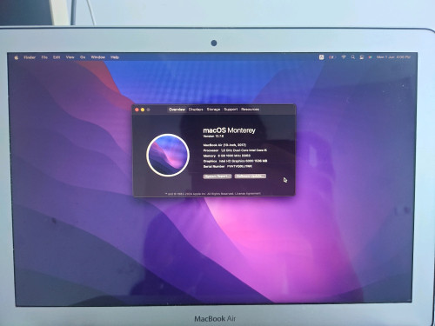Open the Wi-Fi menu bar icon
This screenshot has height=326, width=435.
pyautogui.click(x=344, y=57)
